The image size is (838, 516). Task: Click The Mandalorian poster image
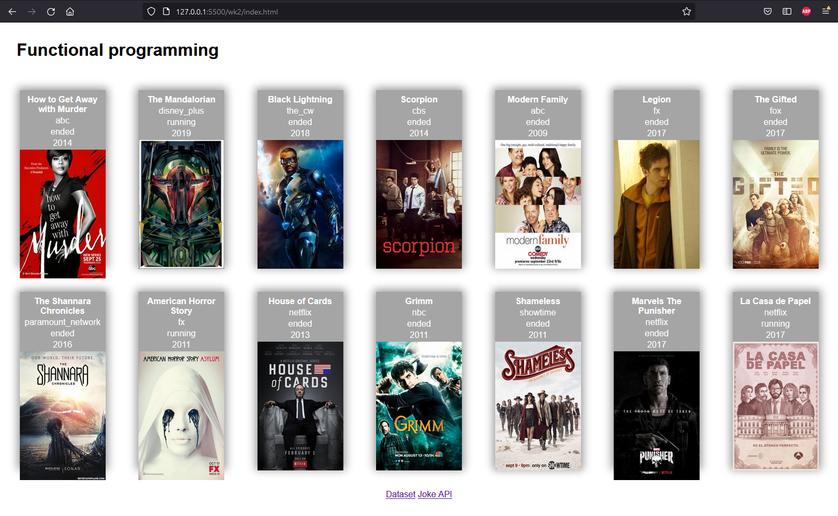181,204
